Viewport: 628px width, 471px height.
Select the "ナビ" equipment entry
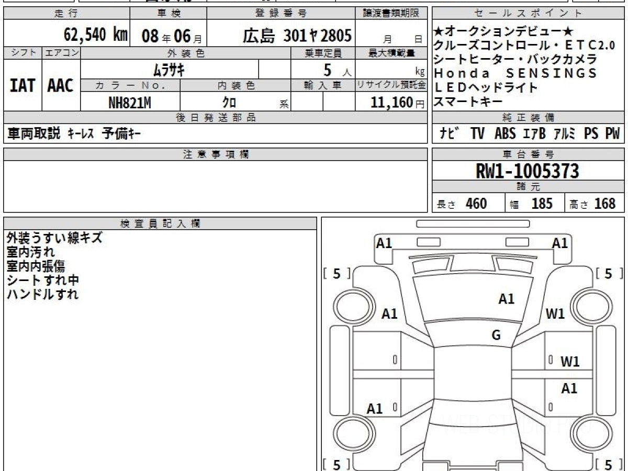coord(450,134)
